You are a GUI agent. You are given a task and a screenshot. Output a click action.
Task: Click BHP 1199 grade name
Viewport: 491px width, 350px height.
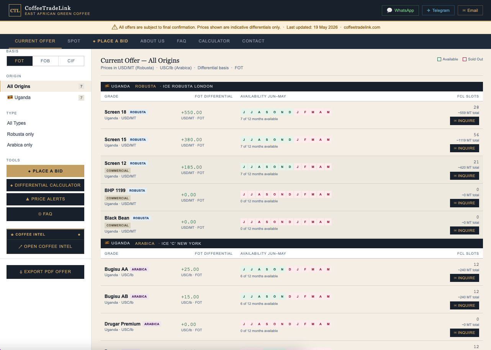coord(115,190)
